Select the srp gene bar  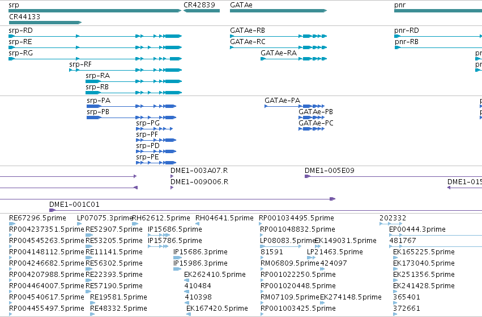(95, 11)
